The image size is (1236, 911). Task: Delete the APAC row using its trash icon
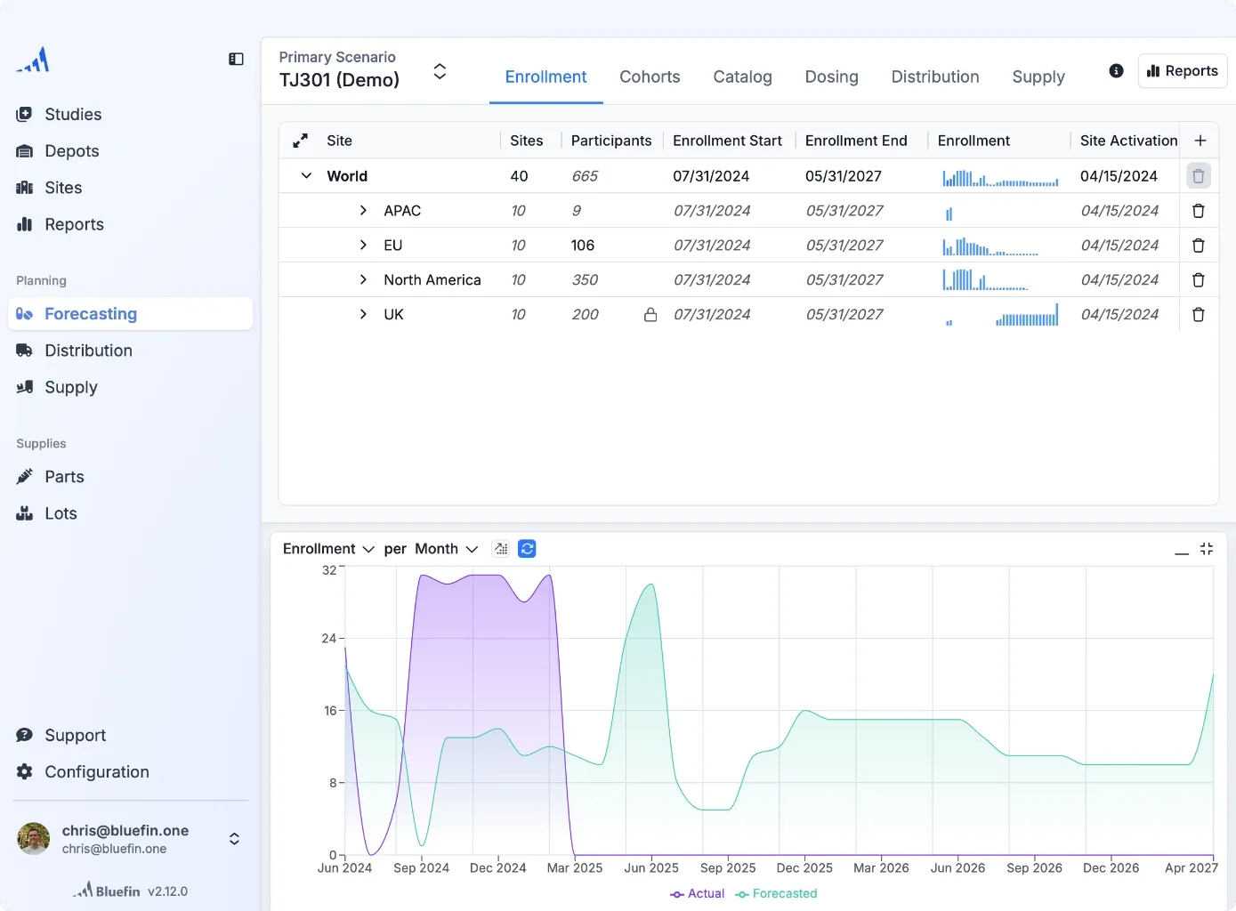point(1199,211)
